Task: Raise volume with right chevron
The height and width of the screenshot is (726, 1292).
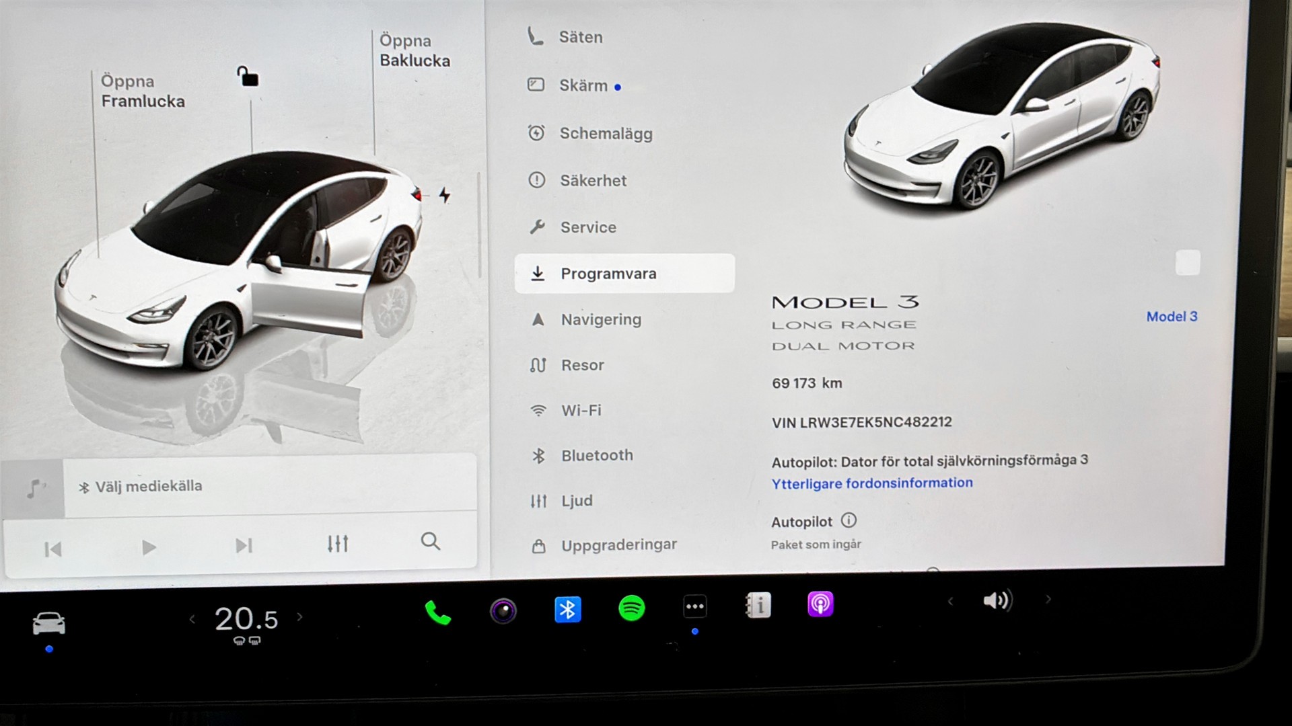Action: coord(1048,599)
